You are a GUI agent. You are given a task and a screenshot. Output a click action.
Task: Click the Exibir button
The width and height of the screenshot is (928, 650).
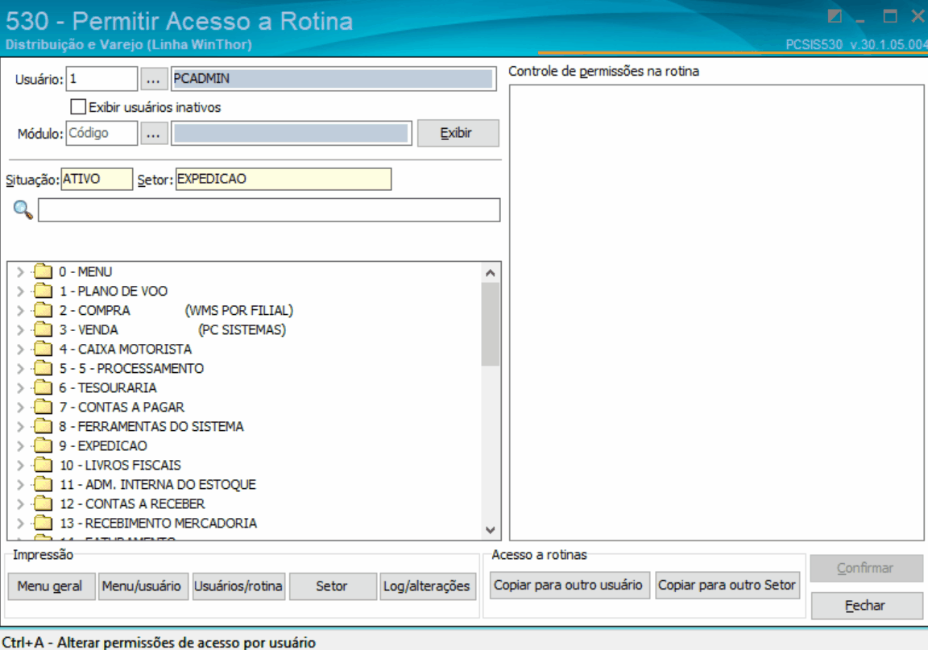point(458,133)
